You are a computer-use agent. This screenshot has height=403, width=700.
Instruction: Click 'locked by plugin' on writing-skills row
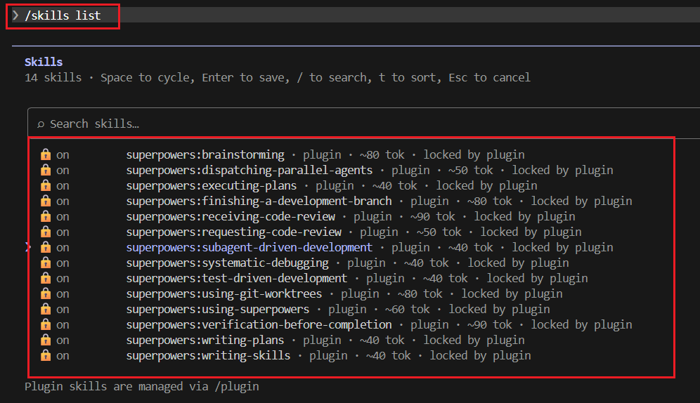pos(480,356)
